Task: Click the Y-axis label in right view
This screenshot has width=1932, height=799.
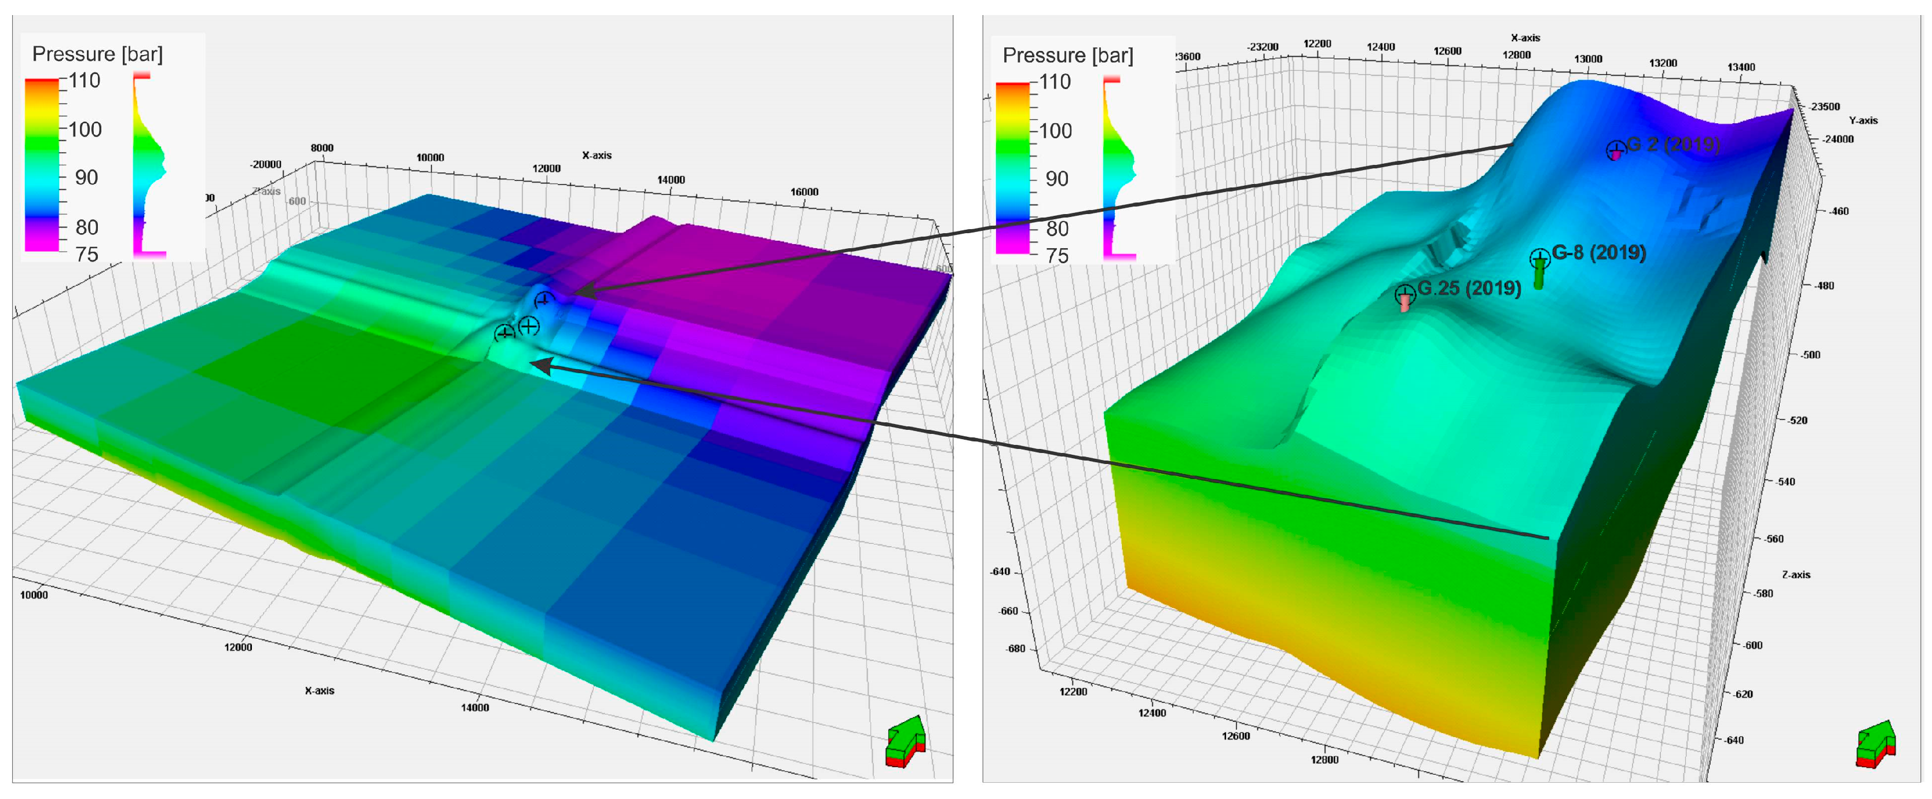Action: 1863,121
